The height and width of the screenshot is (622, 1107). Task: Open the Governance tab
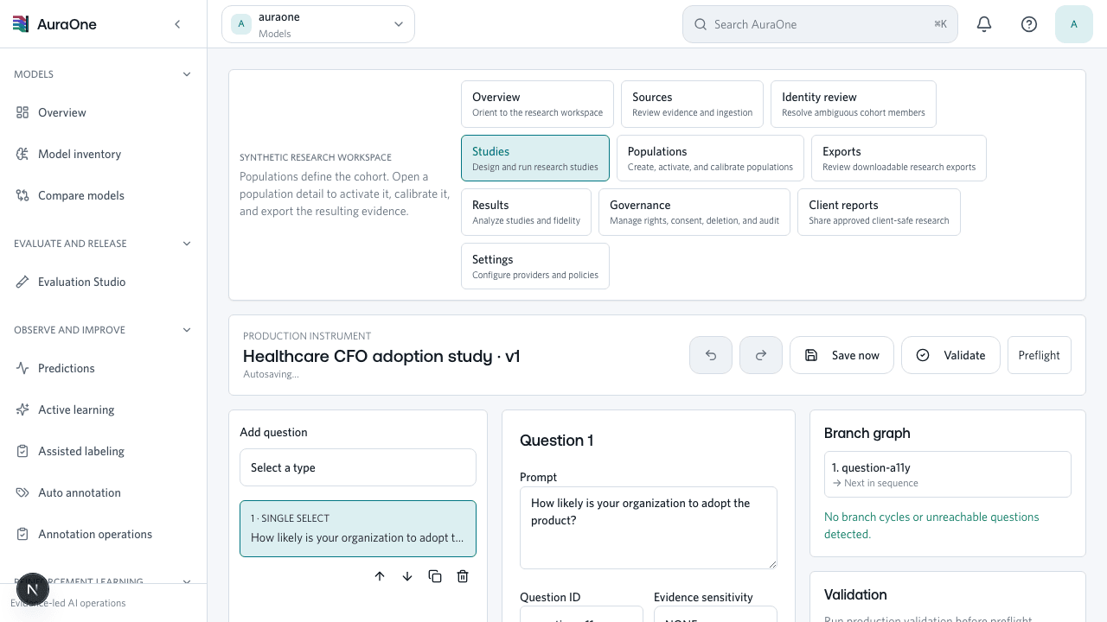tap(694, 212)
